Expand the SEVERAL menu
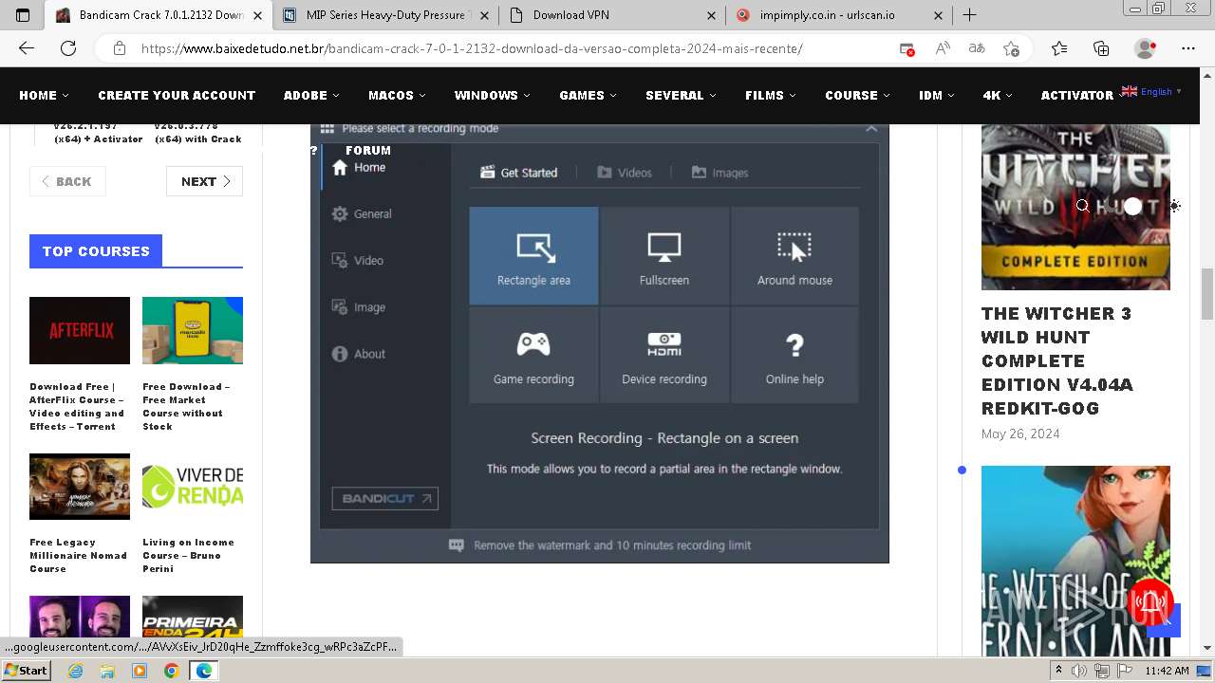 click(681, 95)
